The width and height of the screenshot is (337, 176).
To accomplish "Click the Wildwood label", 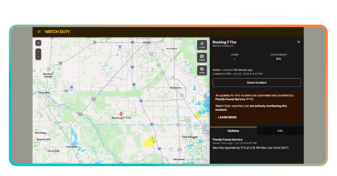I will 179,159.
